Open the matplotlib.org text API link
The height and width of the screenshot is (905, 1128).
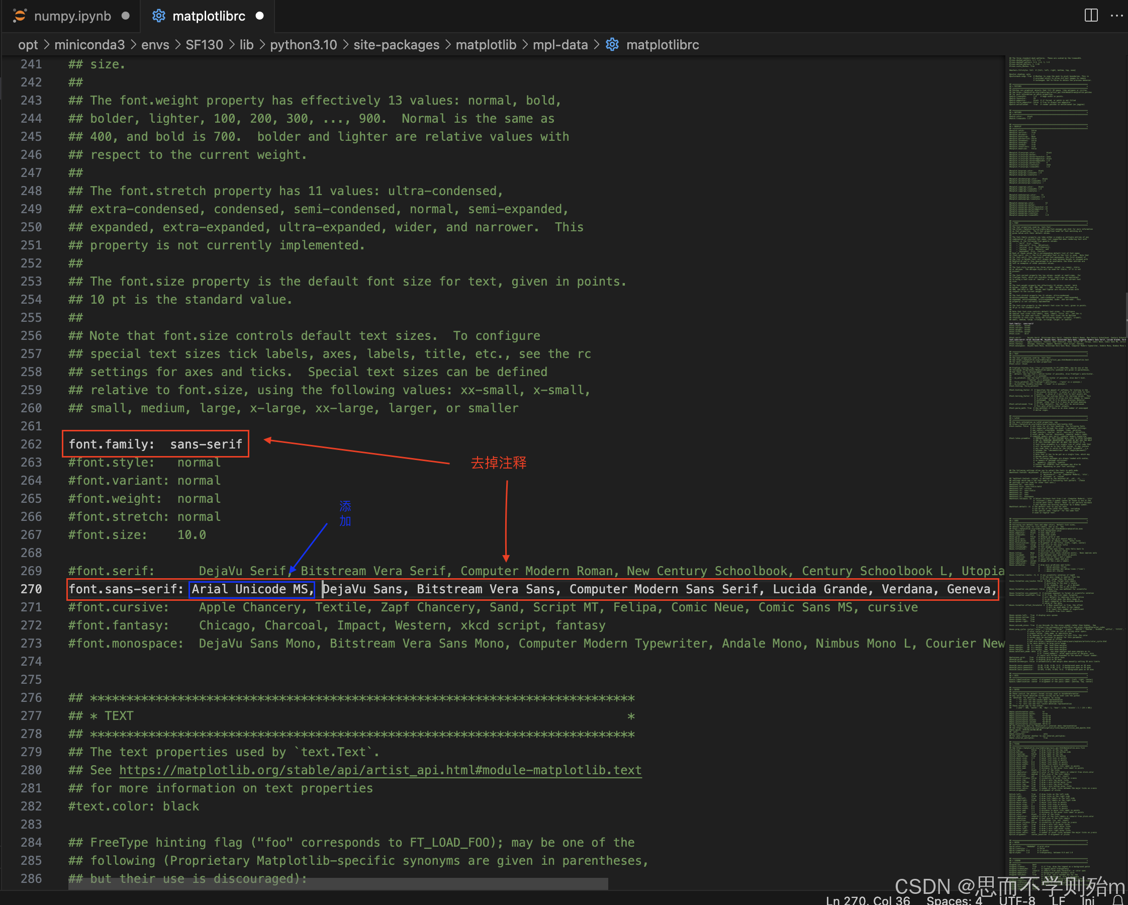[380, 770]
